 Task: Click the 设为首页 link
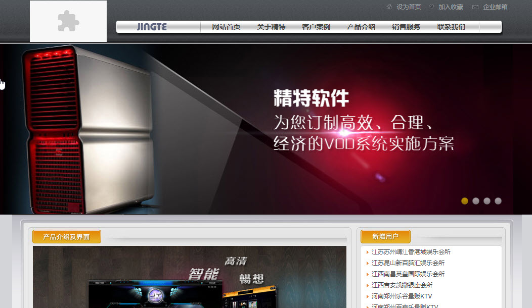point(409,7)
